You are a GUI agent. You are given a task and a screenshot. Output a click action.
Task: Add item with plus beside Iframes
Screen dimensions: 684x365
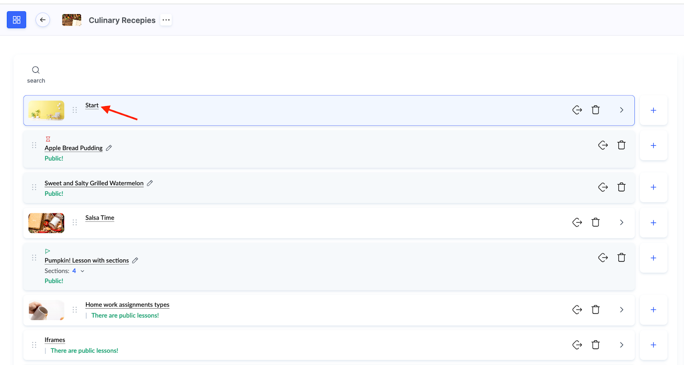pyautogui.click(x=653, y=345)
